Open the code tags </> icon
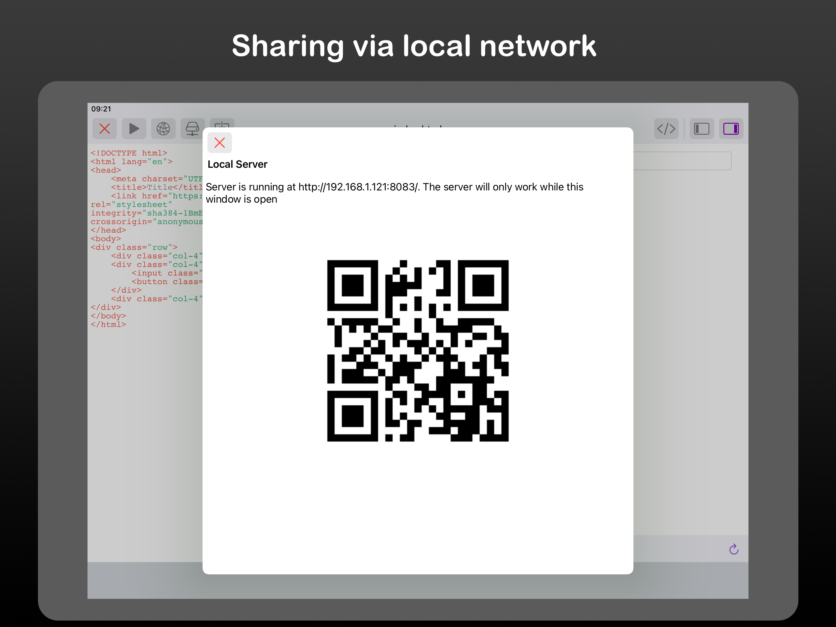This screenshot has width=836, height=627. (x=666, y=129)
